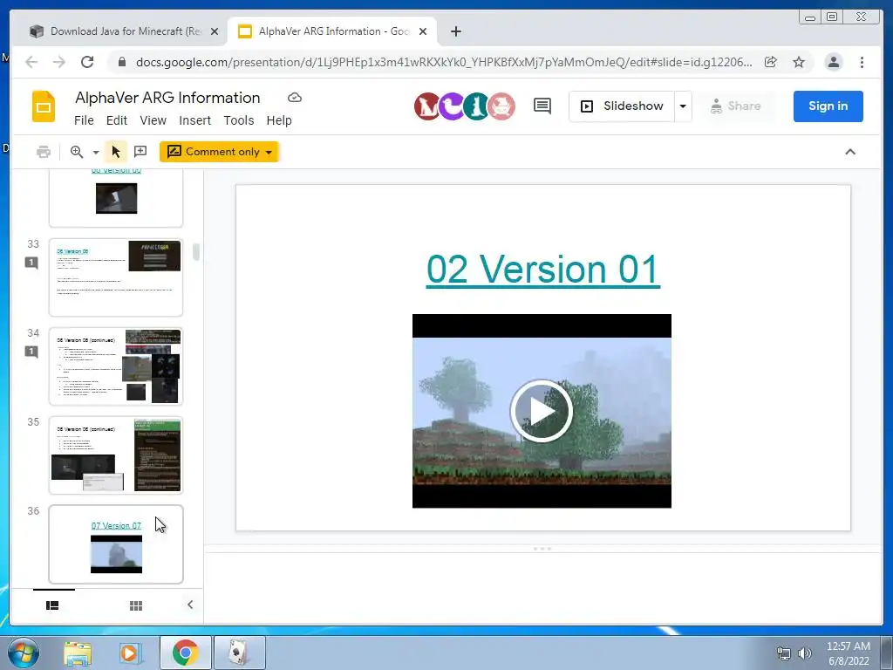The width and height of the screenshot is (893, 670).
Task: Play the Minecraft video on slide
Action: coord(542,411)
